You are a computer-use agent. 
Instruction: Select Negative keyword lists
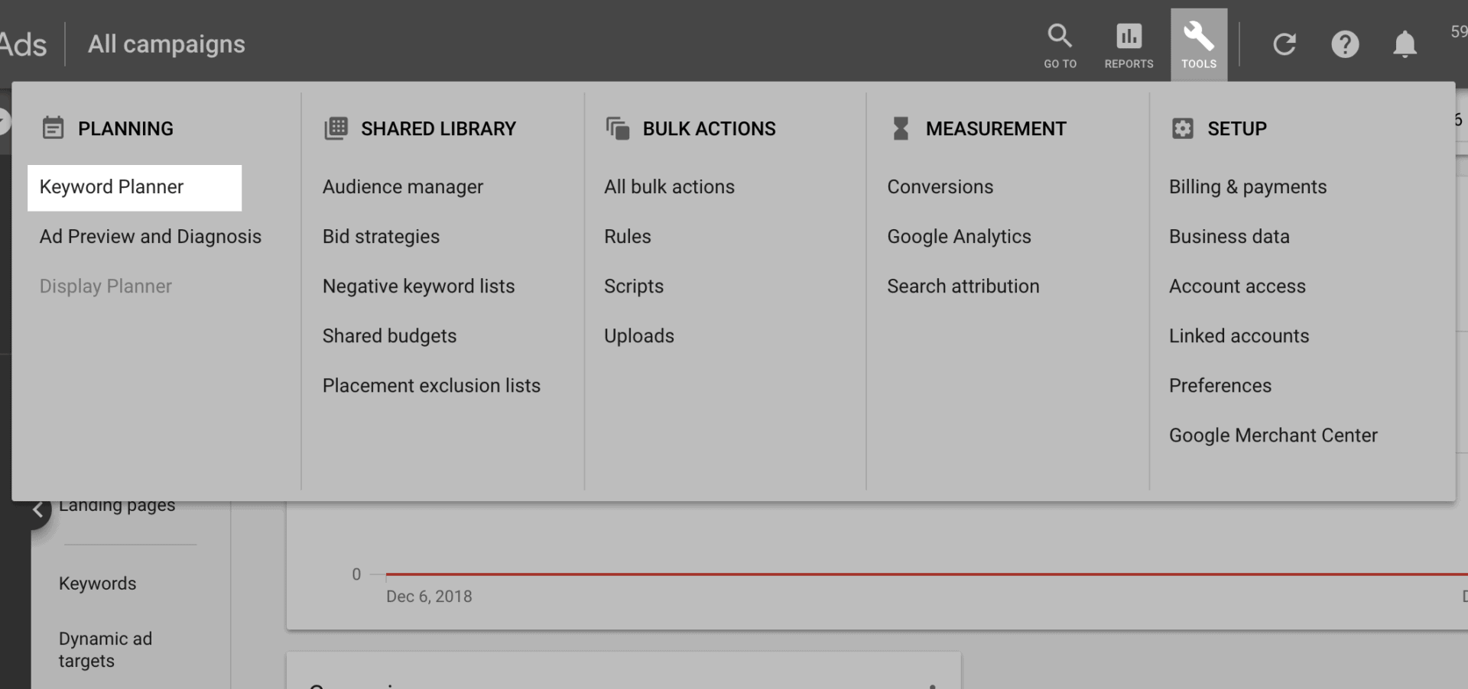point(418,286)
